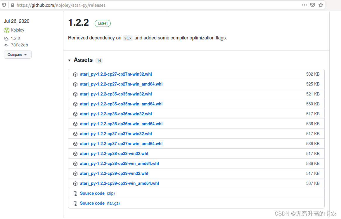Click package icon for cp27-cp27m-win32.whl
This screenshot has height=219, width=341.
coord(75,74)
